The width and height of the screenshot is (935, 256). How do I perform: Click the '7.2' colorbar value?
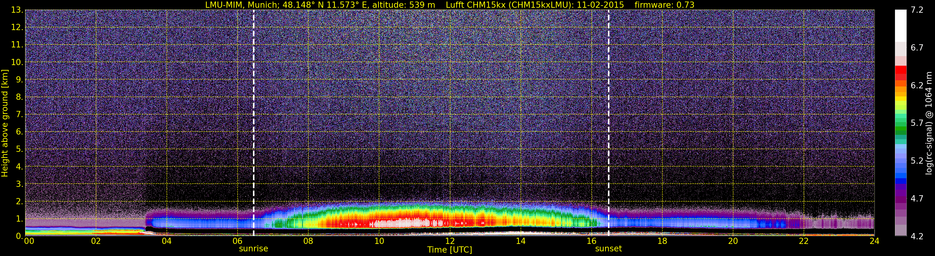pyautogui.click(x=917, y=10)
